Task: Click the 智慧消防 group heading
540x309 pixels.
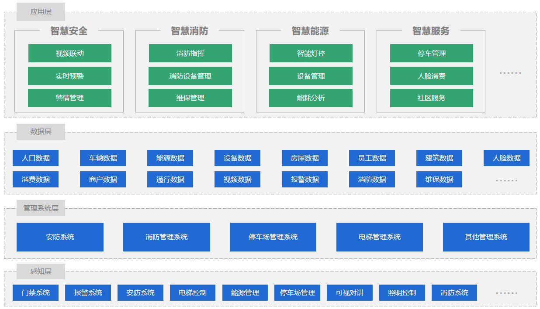Action: pos(190,31)
